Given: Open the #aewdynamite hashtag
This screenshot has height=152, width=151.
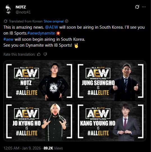Looking at the screenshot, I should point(41,33).
